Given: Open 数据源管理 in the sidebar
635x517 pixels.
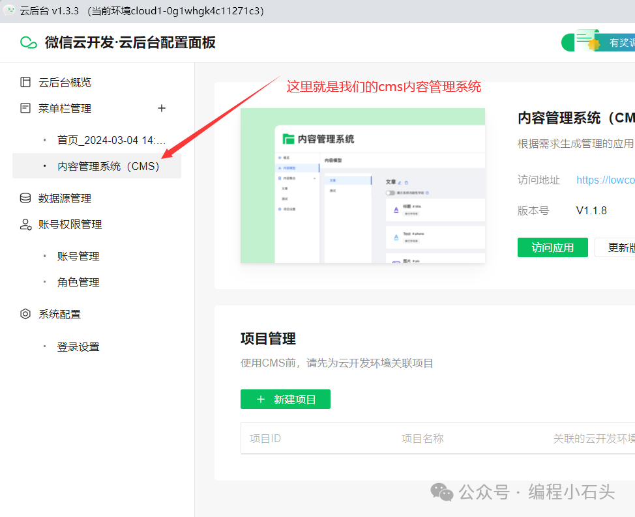Looking at the screenshot, I should point(65,198).
